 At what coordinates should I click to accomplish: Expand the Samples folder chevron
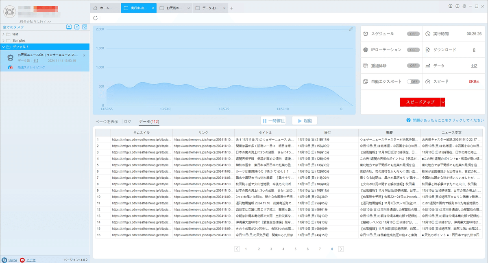[x=3, y=41]
